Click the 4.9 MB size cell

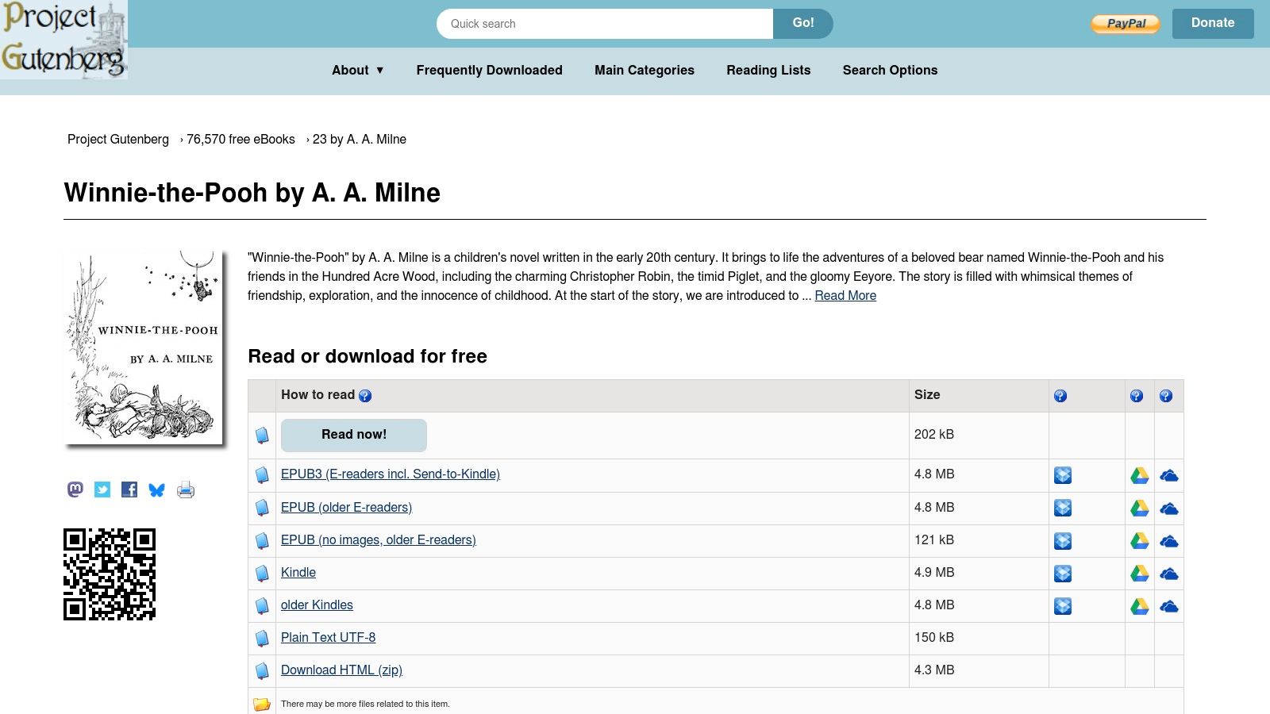(979, 573)
